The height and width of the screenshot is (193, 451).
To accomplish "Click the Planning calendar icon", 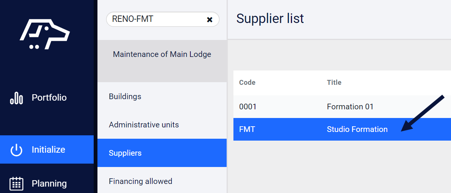I will [x=16, y=184].
